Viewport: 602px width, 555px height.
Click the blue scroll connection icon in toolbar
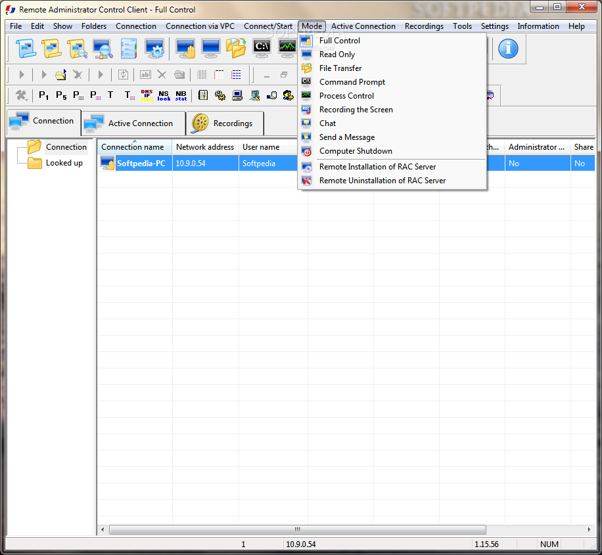click(26, 49)
